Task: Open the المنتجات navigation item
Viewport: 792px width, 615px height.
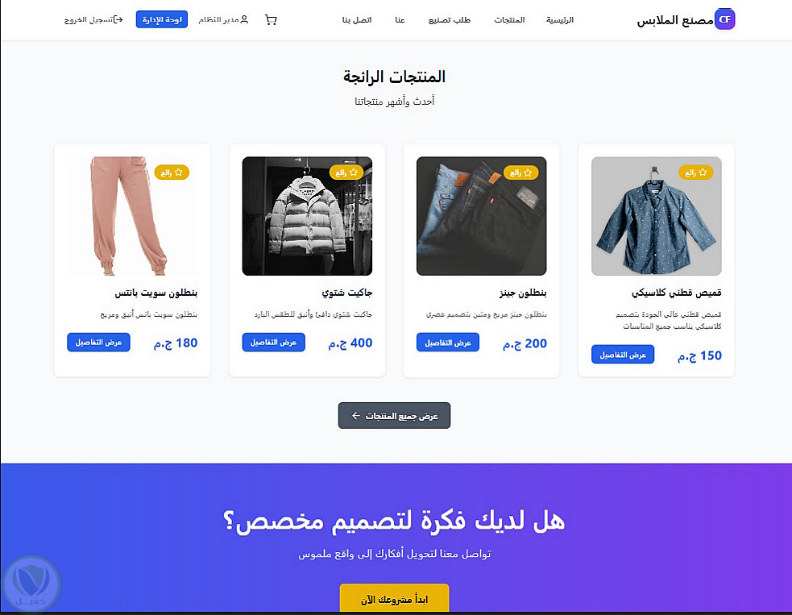Action: pos(509,19)
